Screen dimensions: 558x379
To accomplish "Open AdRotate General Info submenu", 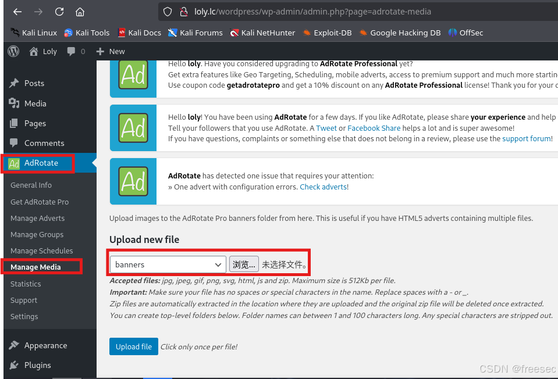I will pos(31,185).
